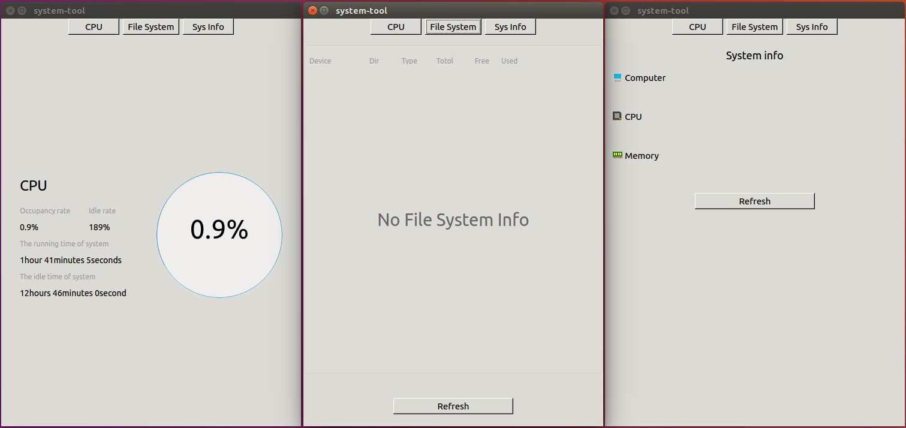Image resolution: width=906 pixels, height=428 pixels.
Task: Click the 0.9% occupancy rate value
Action: 29,227
